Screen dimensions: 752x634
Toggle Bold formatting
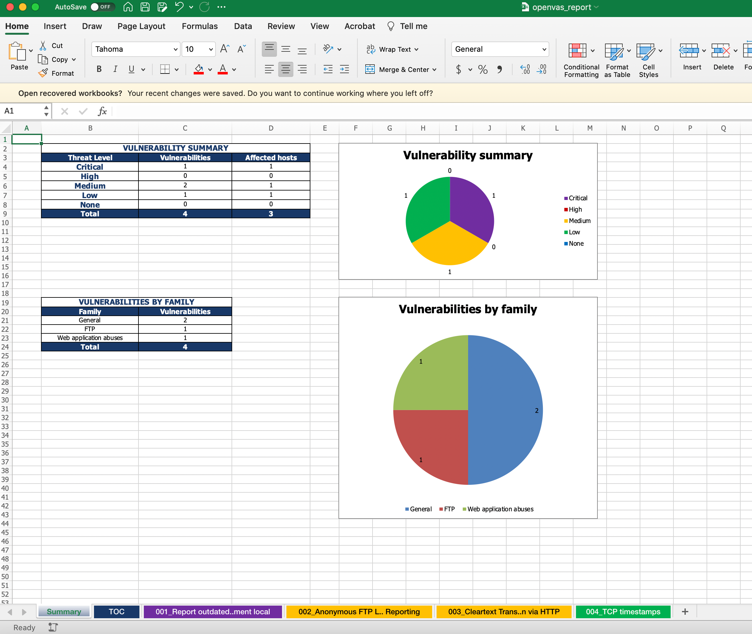coord(99,69)
